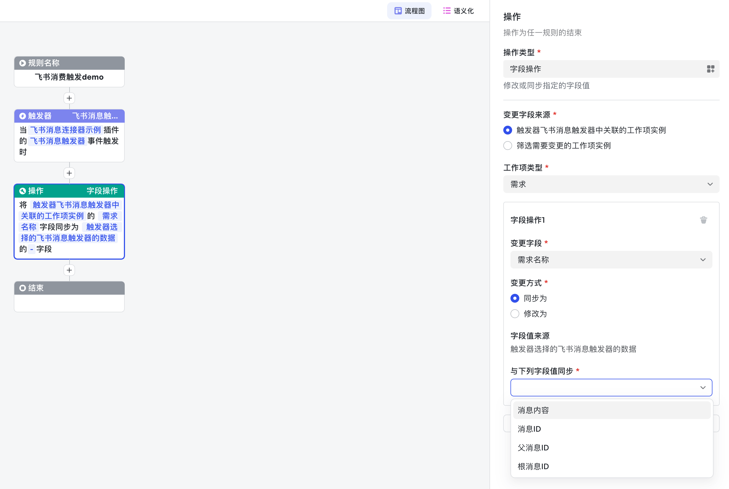Screen dimensions: 729x489
Task: Select 触发器飞书消息触发器中关联的工作项实例 radio
Action: coord(508,130)
